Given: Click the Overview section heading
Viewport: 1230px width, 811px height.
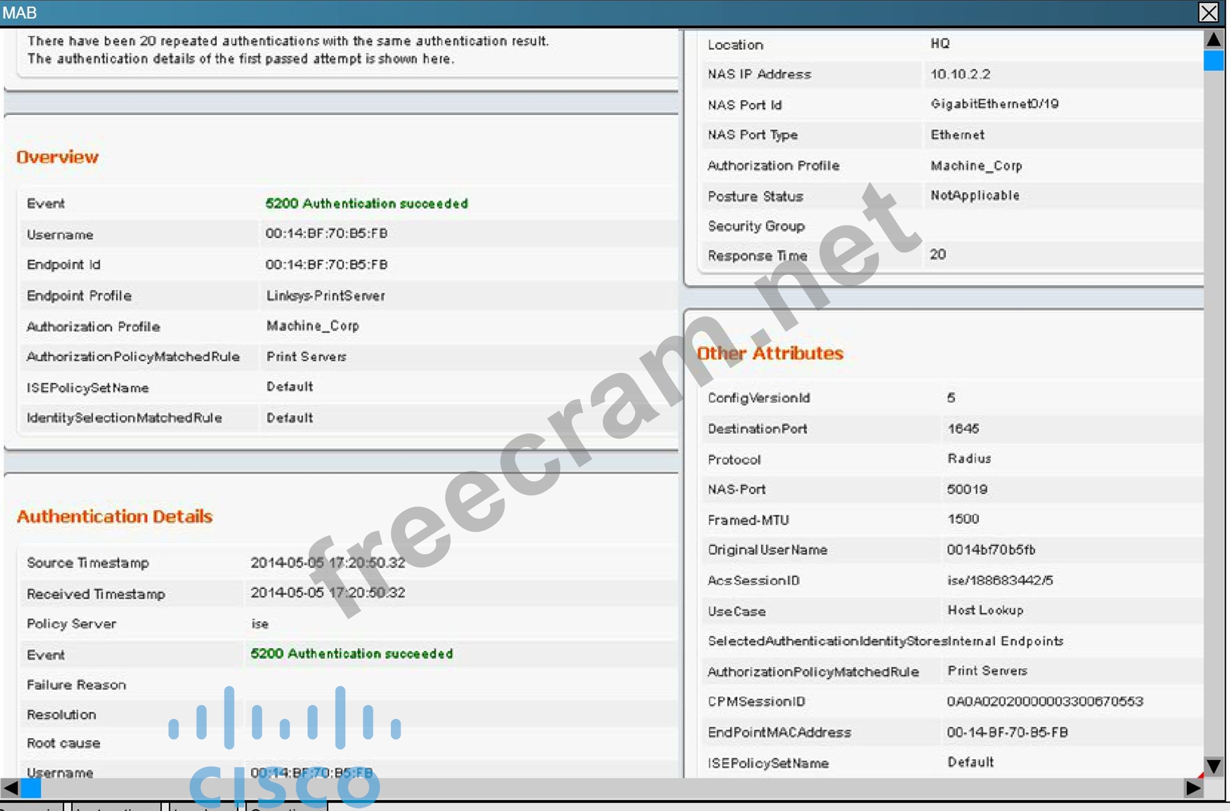Looking at the screenshot, I should pos(57,157).
